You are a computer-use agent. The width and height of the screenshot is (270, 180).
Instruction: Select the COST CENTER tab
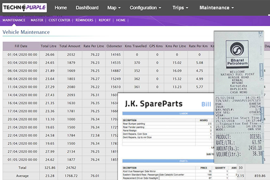coord(59,20)
